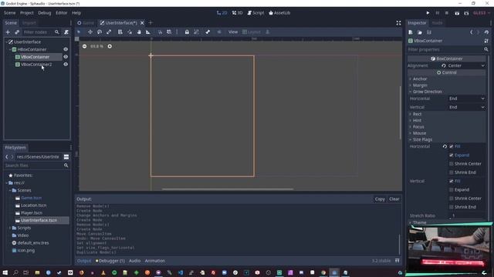
Task: Activate the Select mode arrow tool
Action: 79,32
